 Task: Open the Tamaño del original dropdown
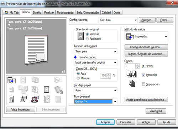click(95, 51)
